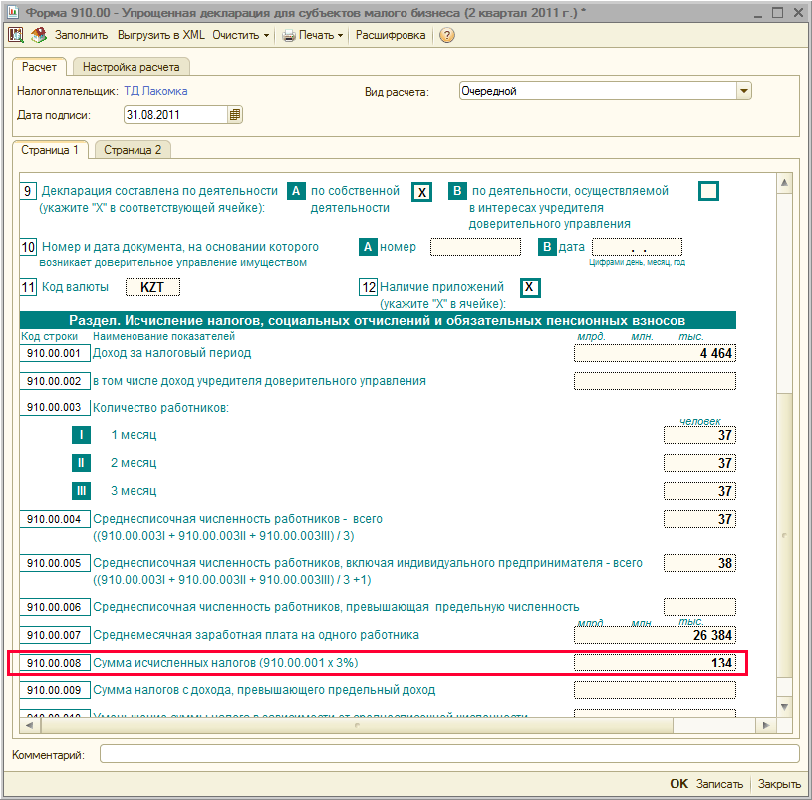Image resolution: width=812 pixels, height=800 pixels.
Task: Open calendar picker for Дата подписи
Action: point(235,115)
